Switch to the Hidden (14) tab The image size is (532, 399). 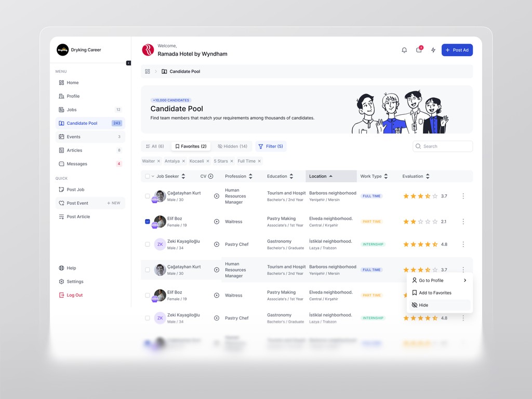point(232,146)
